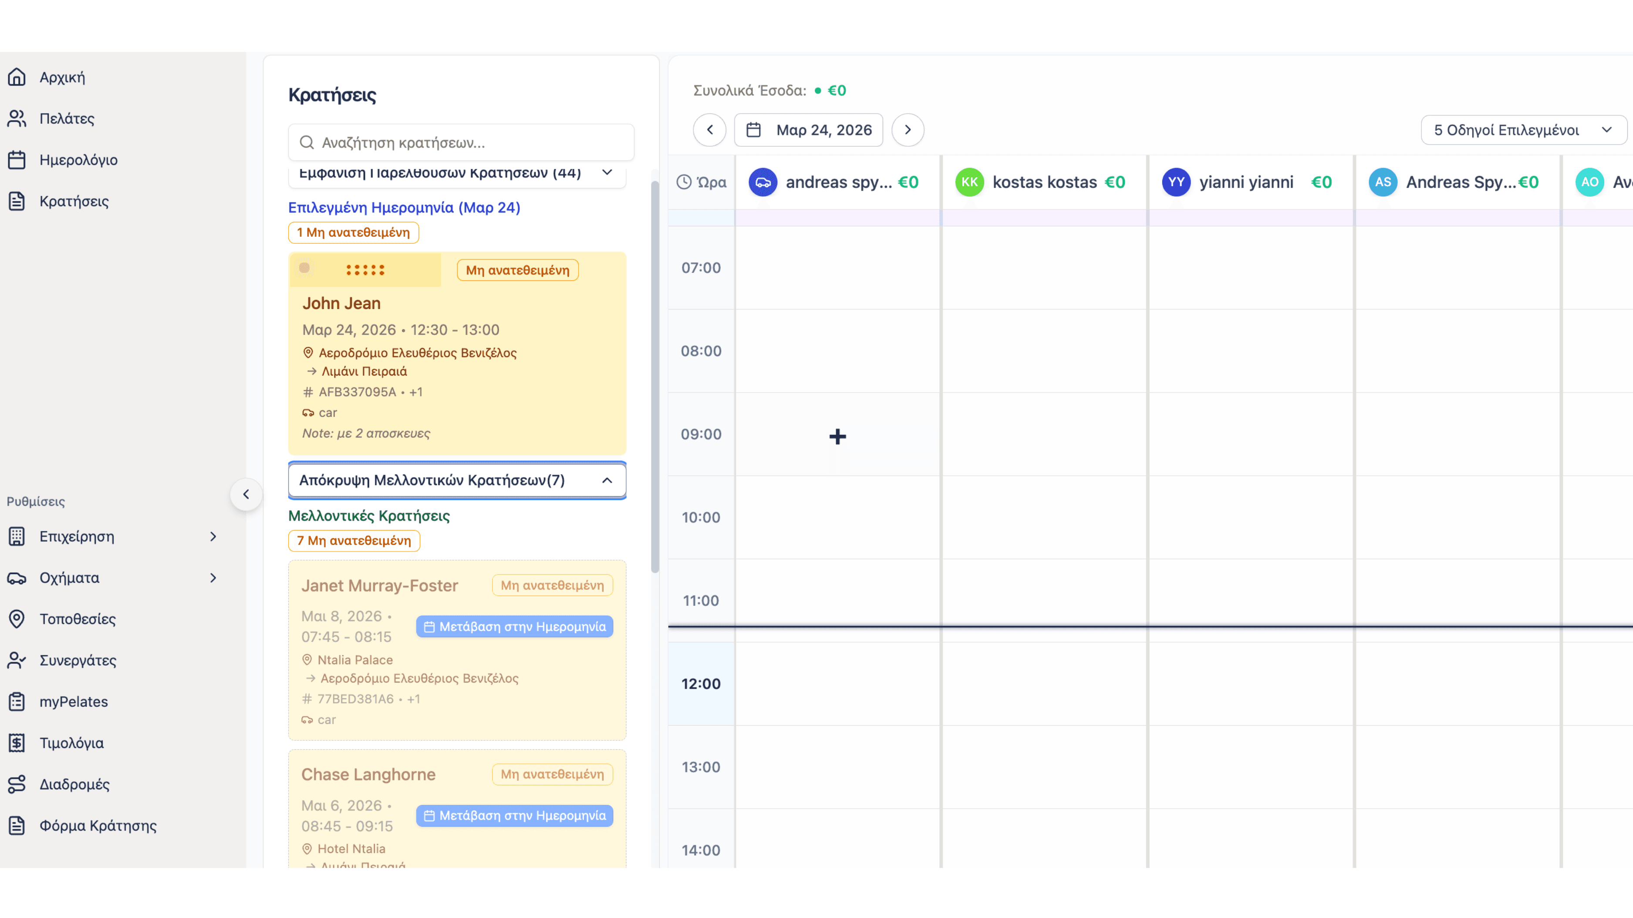Go to the next day
The image size is (1633, 918).
click(908, 130)
